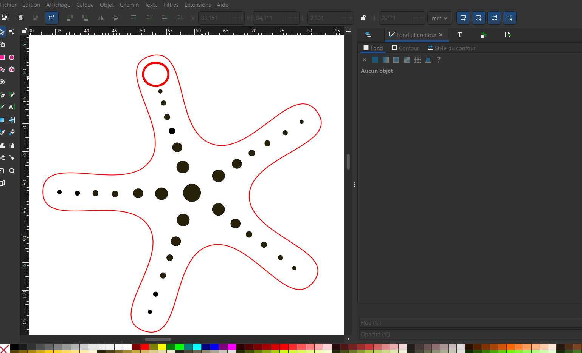This screenshot has height=353, width=582.
Task: Select the 3D box tool
Action: click(12, 69)
